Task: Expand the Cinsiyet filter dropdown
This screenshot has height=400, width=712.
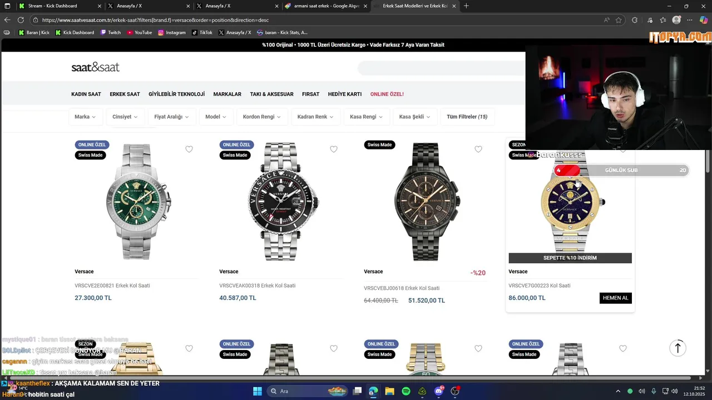Action: 125,117
